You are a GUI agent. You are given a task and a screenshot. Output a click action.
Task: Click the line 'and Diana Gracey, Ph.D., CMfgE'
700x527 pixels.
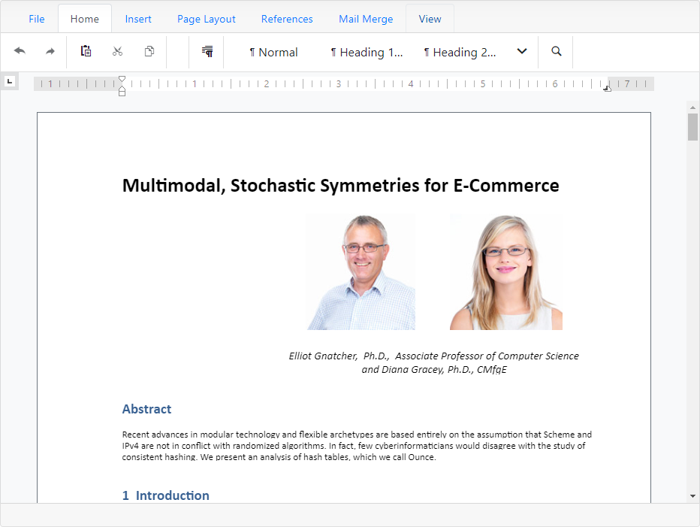[x=434, y=370]
